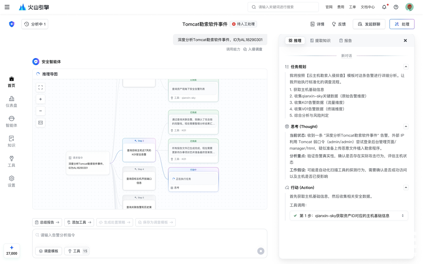Collapse the 任务规划 section
The image size is (423, 264).
pyautogui.click(x=406, y=67)
